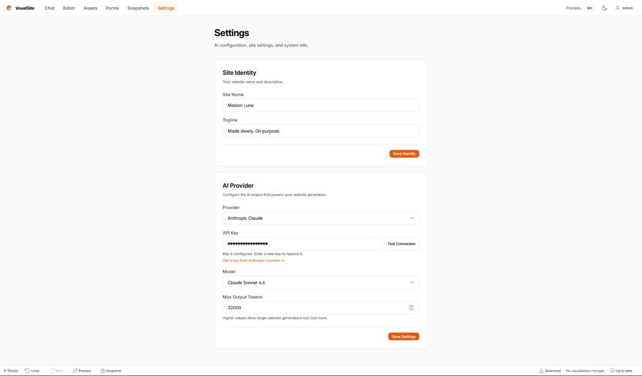Go to the Snapshots tab

click(x=138, y=8)
